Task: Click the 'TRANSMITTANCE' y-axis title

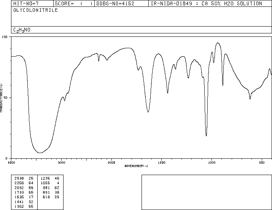Action: pos(1,98)
